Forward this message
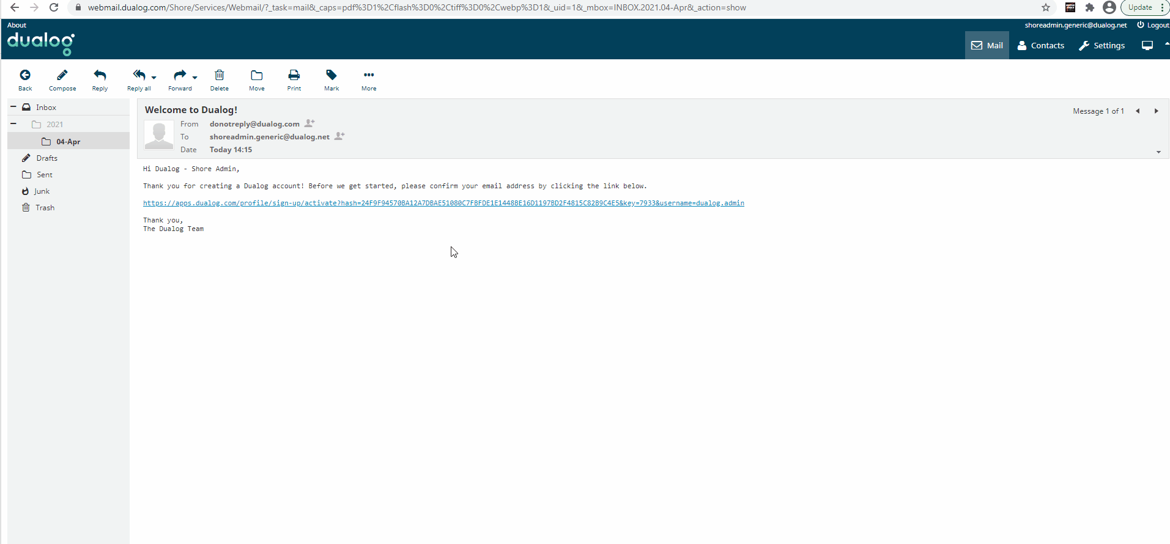The width and height of the screenshot is (1170, 544). point(180,80)
